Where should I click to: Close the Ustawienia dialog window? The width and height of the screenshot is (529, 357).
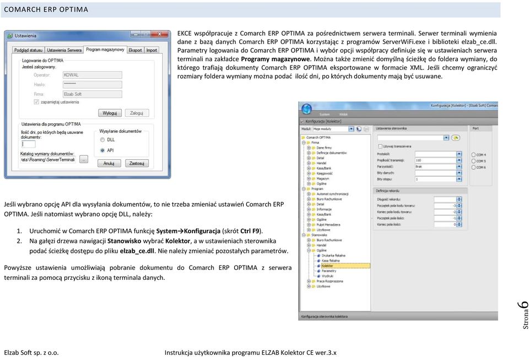tap(160, 34)
